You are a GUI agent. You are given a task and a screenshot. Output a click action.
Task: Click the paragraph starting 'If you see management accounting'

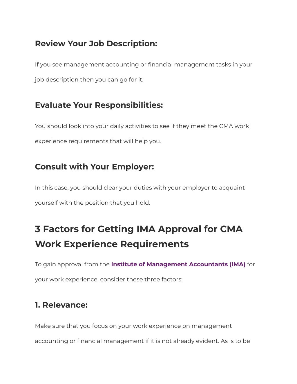[144, 72]
